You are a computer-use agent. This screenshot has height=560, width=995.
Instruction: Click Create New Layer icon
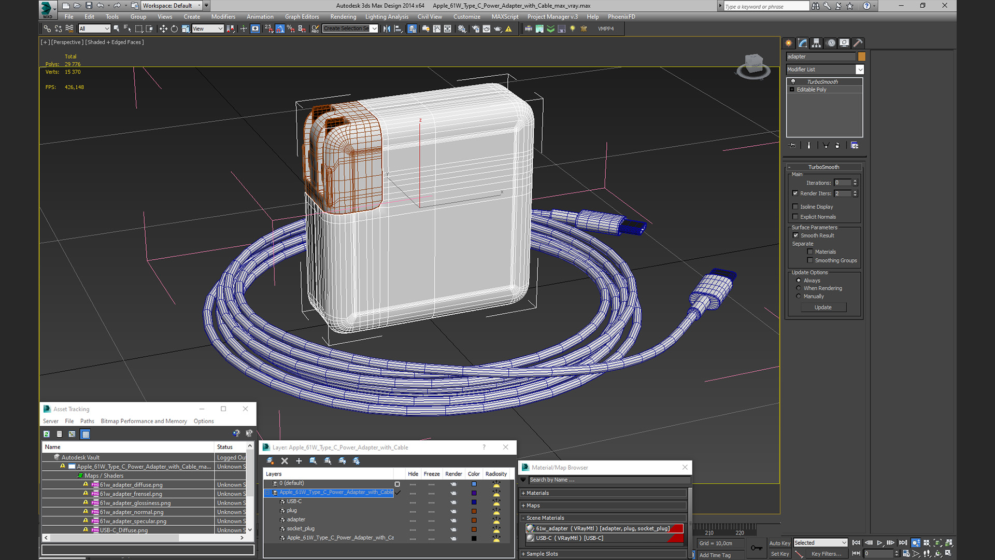click(270, 461)
